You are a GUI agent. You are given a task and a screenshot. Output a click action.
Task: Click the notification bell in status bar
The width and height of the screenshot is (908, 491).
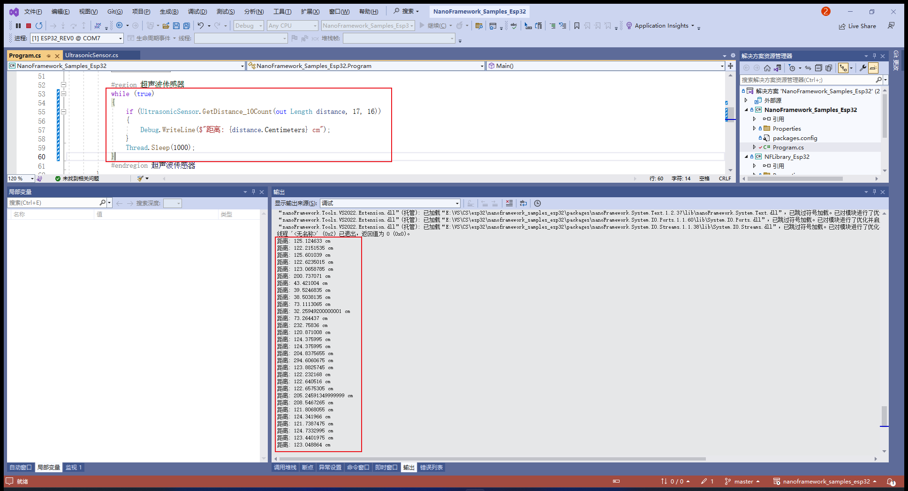click(891, 482)
